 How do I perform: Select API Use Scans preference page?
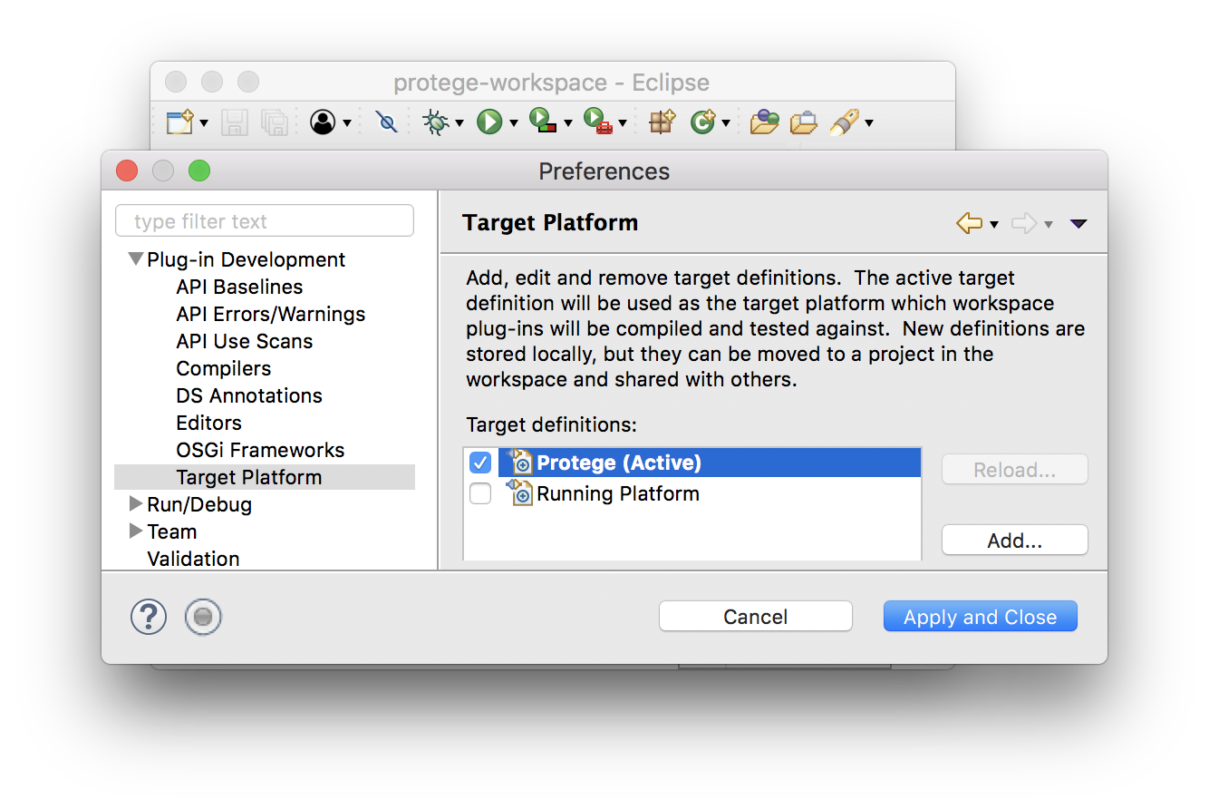click(x=245, y=341)
